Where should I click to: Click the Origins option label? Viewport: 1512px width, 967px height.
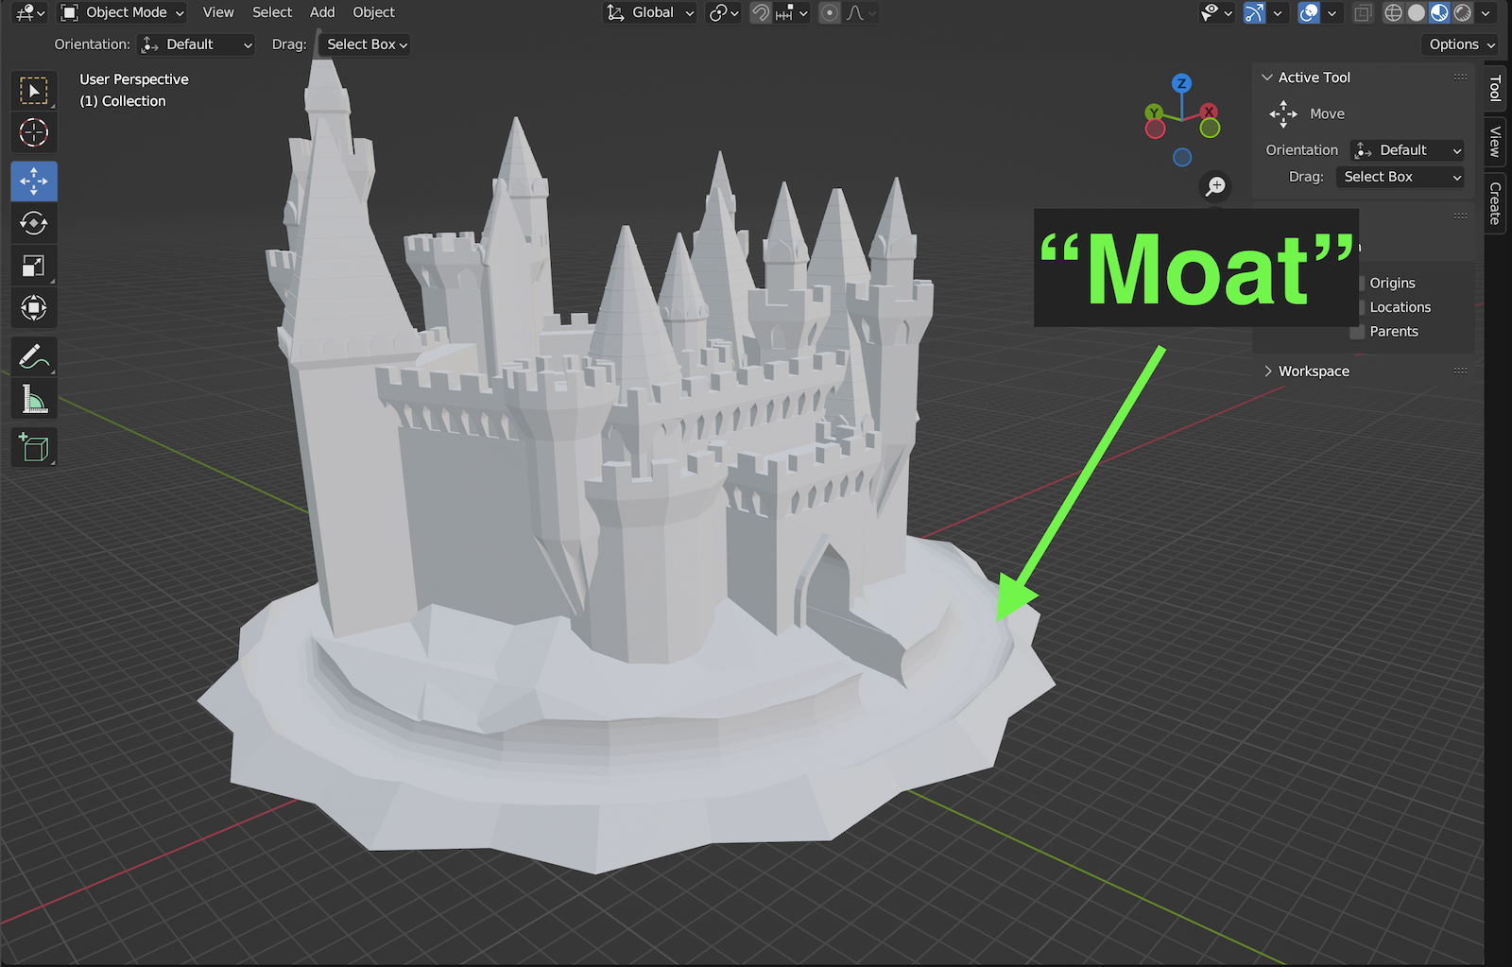(x=1392, y=283)
